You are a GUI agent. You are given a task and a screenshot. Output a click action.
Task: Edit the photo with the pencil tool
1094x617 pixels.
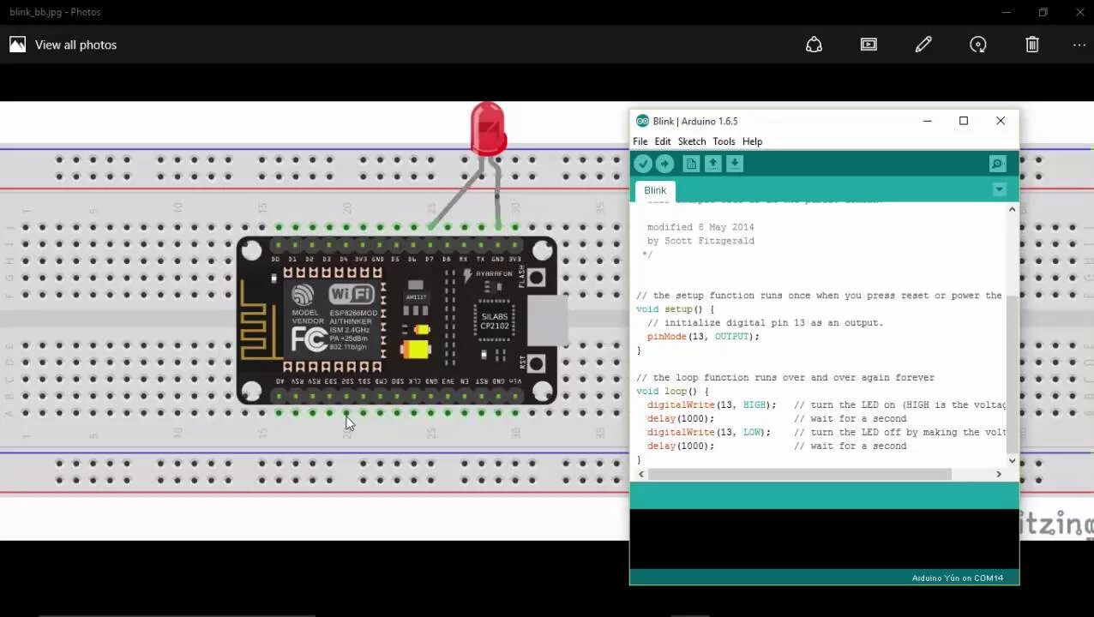tap(923, 45)
